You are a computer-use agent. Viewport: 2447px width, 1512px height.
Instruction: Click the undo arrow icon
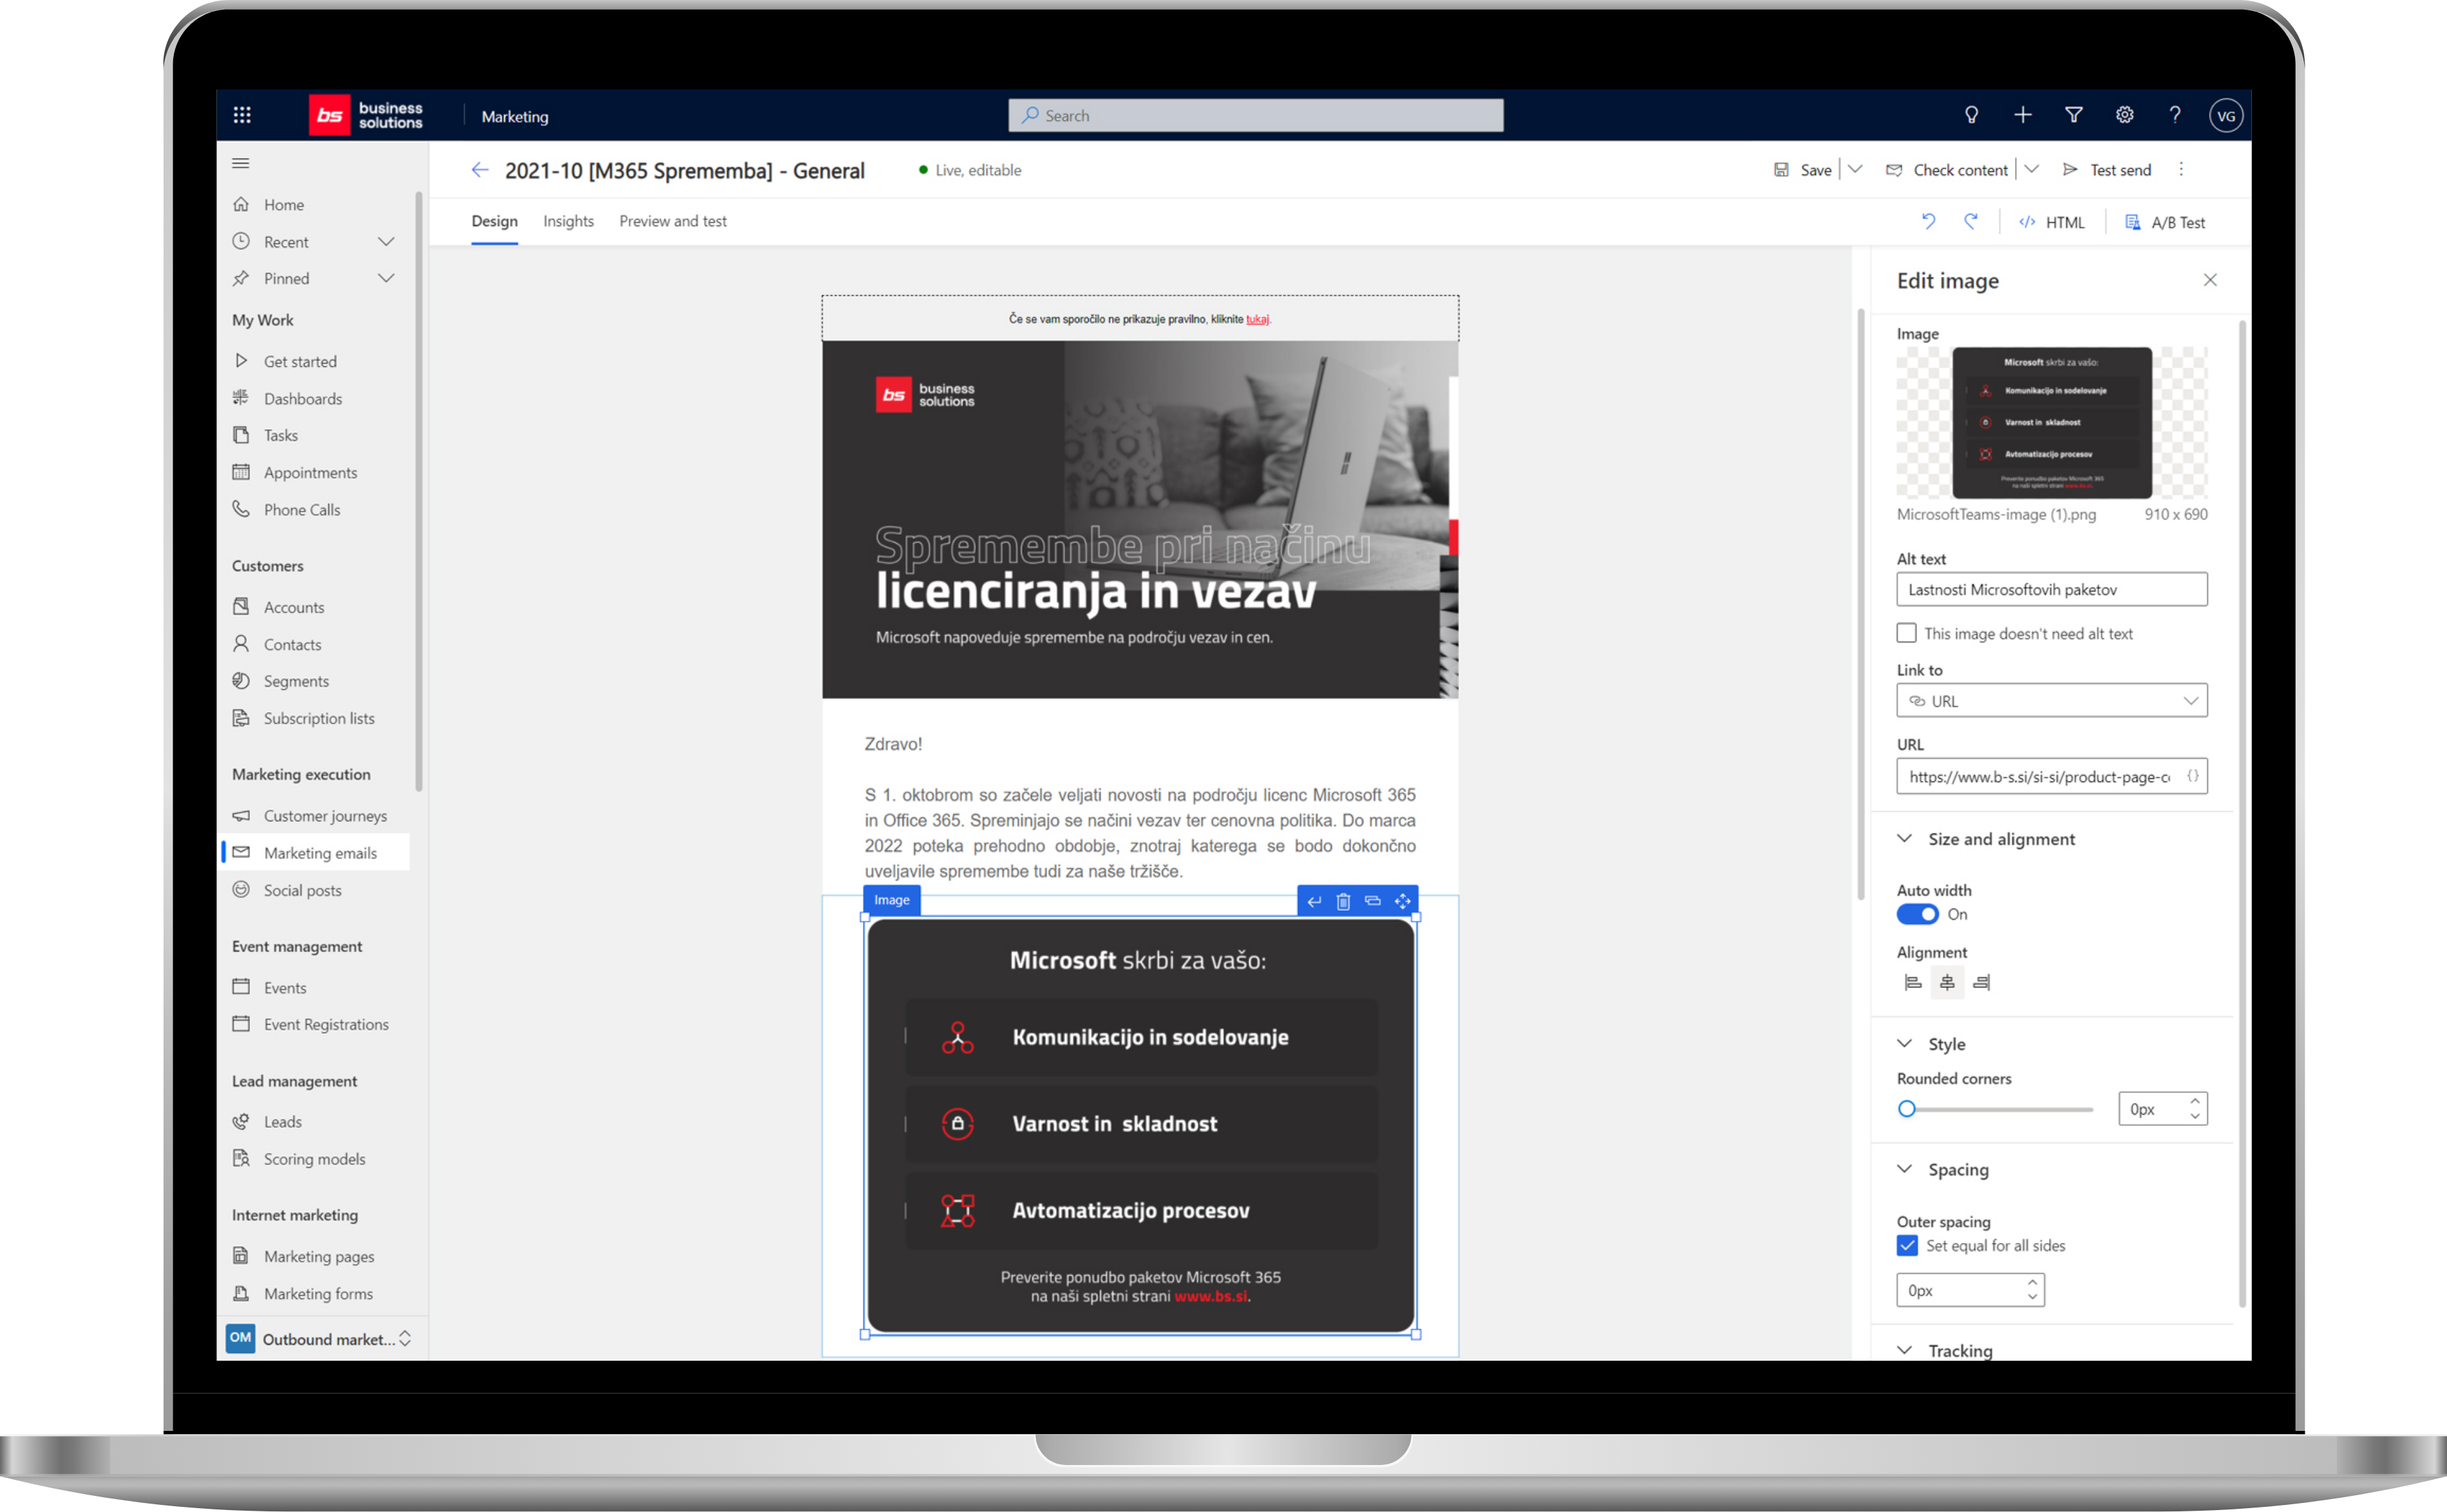pos(1928,222)
